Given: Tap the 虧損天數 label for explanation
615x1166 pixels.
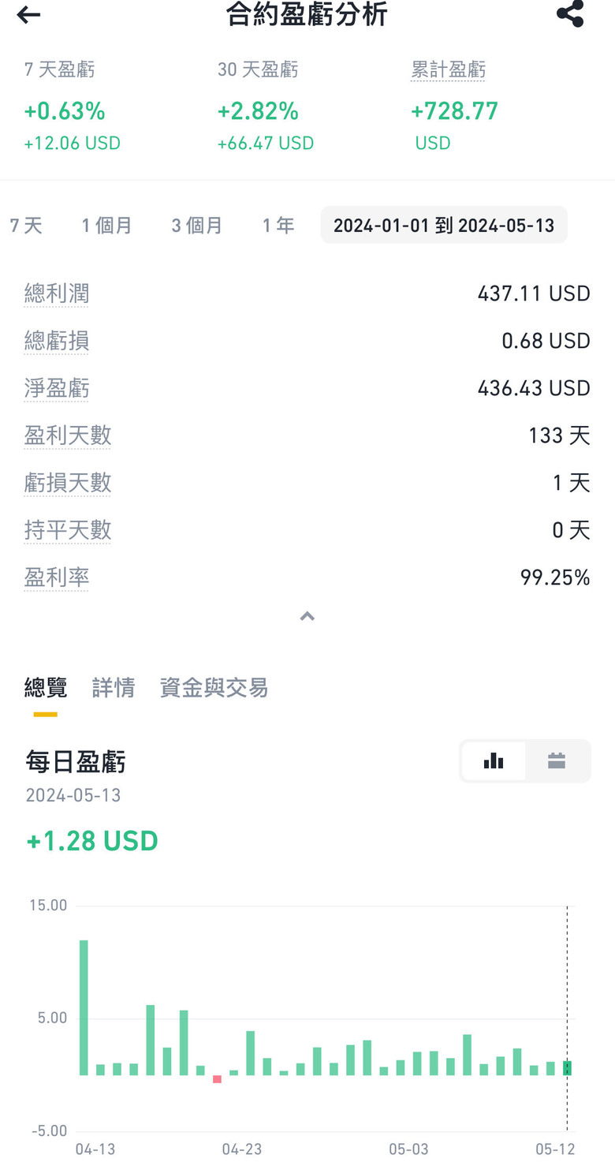Looking at the screenshot, I should click(x=68, y=483).
